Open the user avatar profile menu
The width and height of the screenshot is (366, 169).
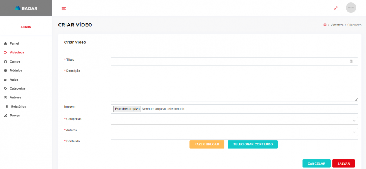350,8
